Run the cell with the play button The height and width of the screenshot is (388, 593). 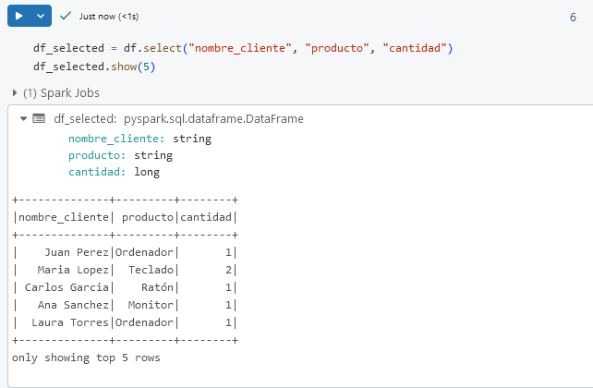[x=18, y=17]
